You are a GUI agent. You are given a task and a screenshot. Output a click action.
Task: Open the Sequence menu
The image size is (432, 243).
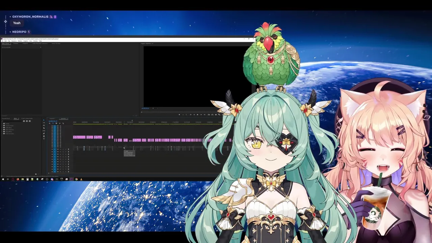point(14,41)
